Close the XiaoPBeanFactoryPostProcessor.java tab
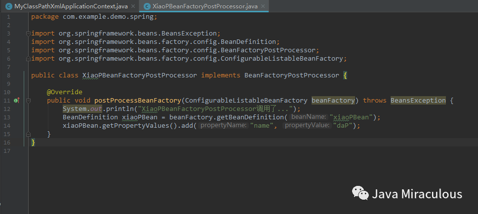478x214 pixels. point(263,6)
